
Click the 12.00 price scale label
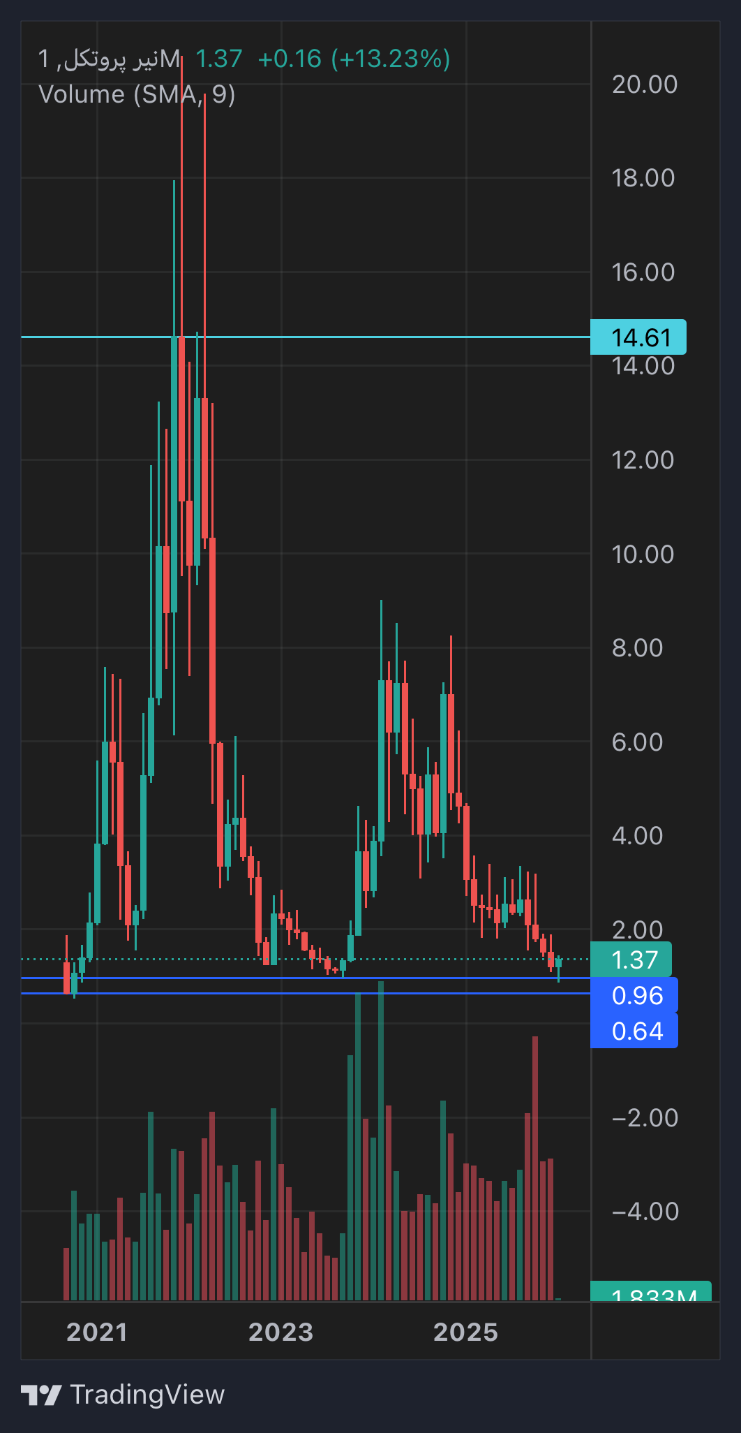(643, 460)
